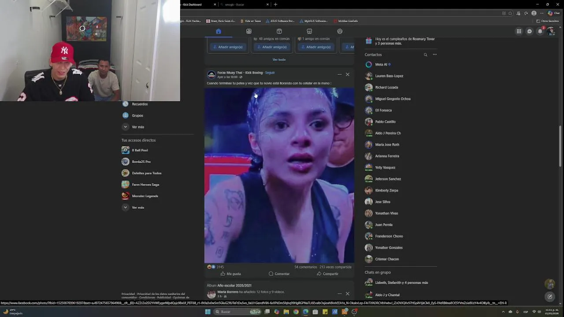
Task: Open Maria Borrero post three-dot options
Action: (x=339, y=294)
